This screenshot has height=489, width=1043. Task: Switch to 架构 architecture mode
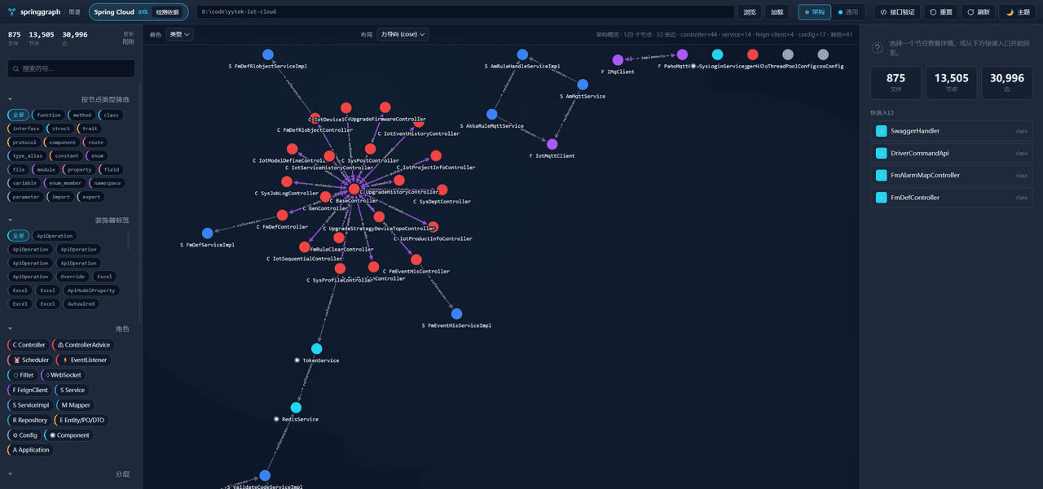[x=814, y=12]
